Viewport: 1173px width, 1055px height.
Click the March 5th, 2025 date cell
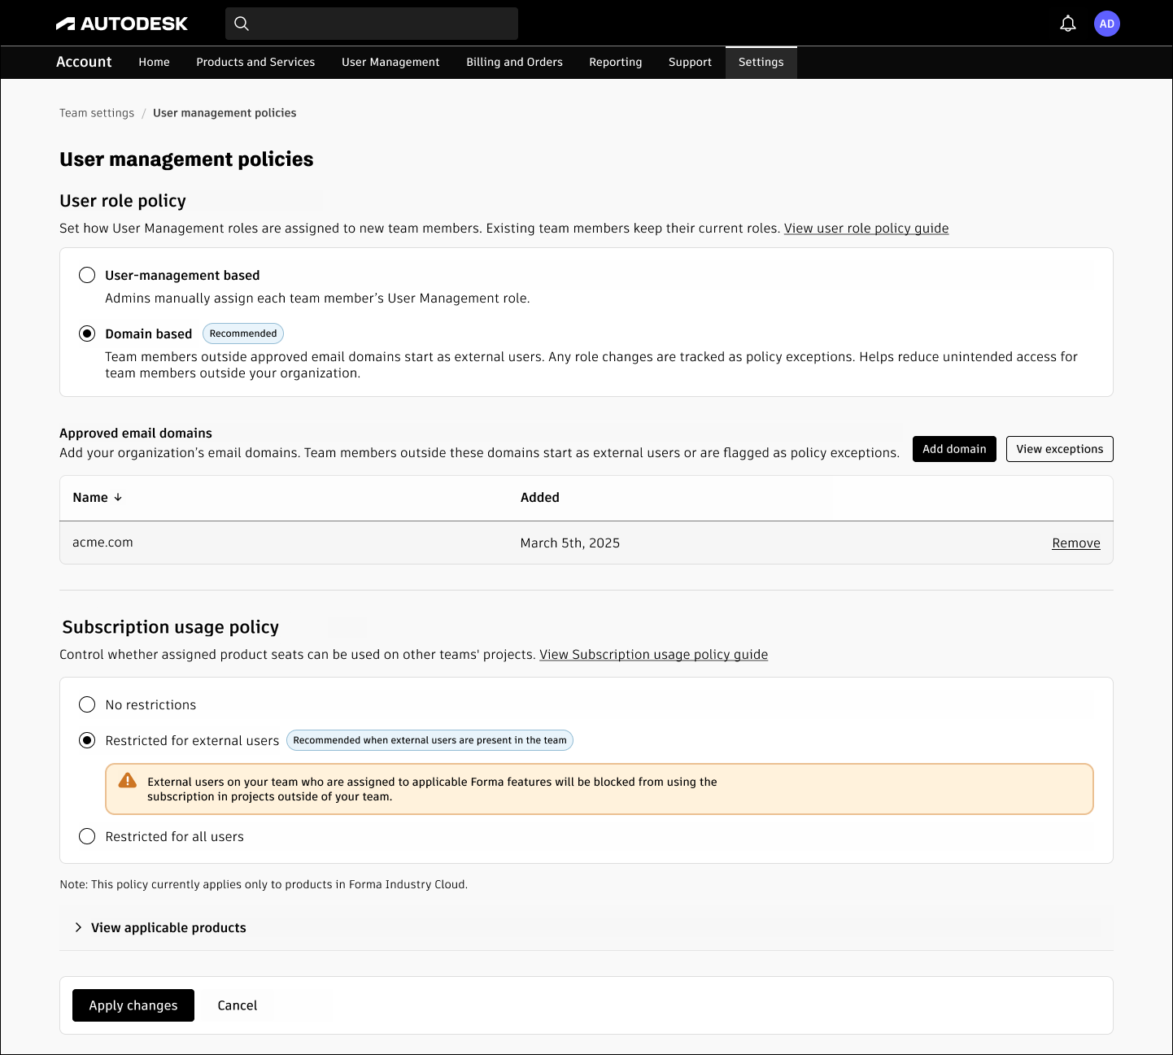pos(570,543)
